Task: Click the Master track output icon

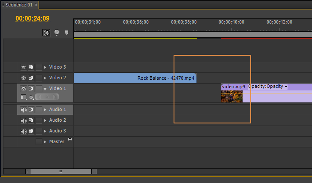Action: [x=70, y=139]
